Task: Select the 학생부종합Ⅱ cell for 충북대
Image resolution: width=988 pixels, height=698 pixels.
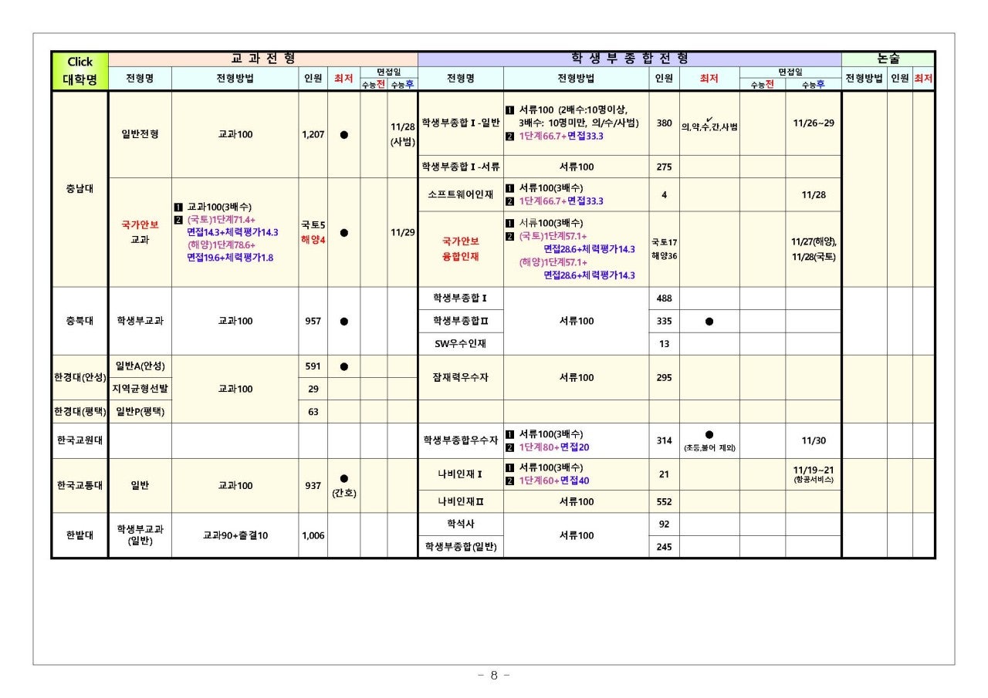Action: tap(461, 321)
